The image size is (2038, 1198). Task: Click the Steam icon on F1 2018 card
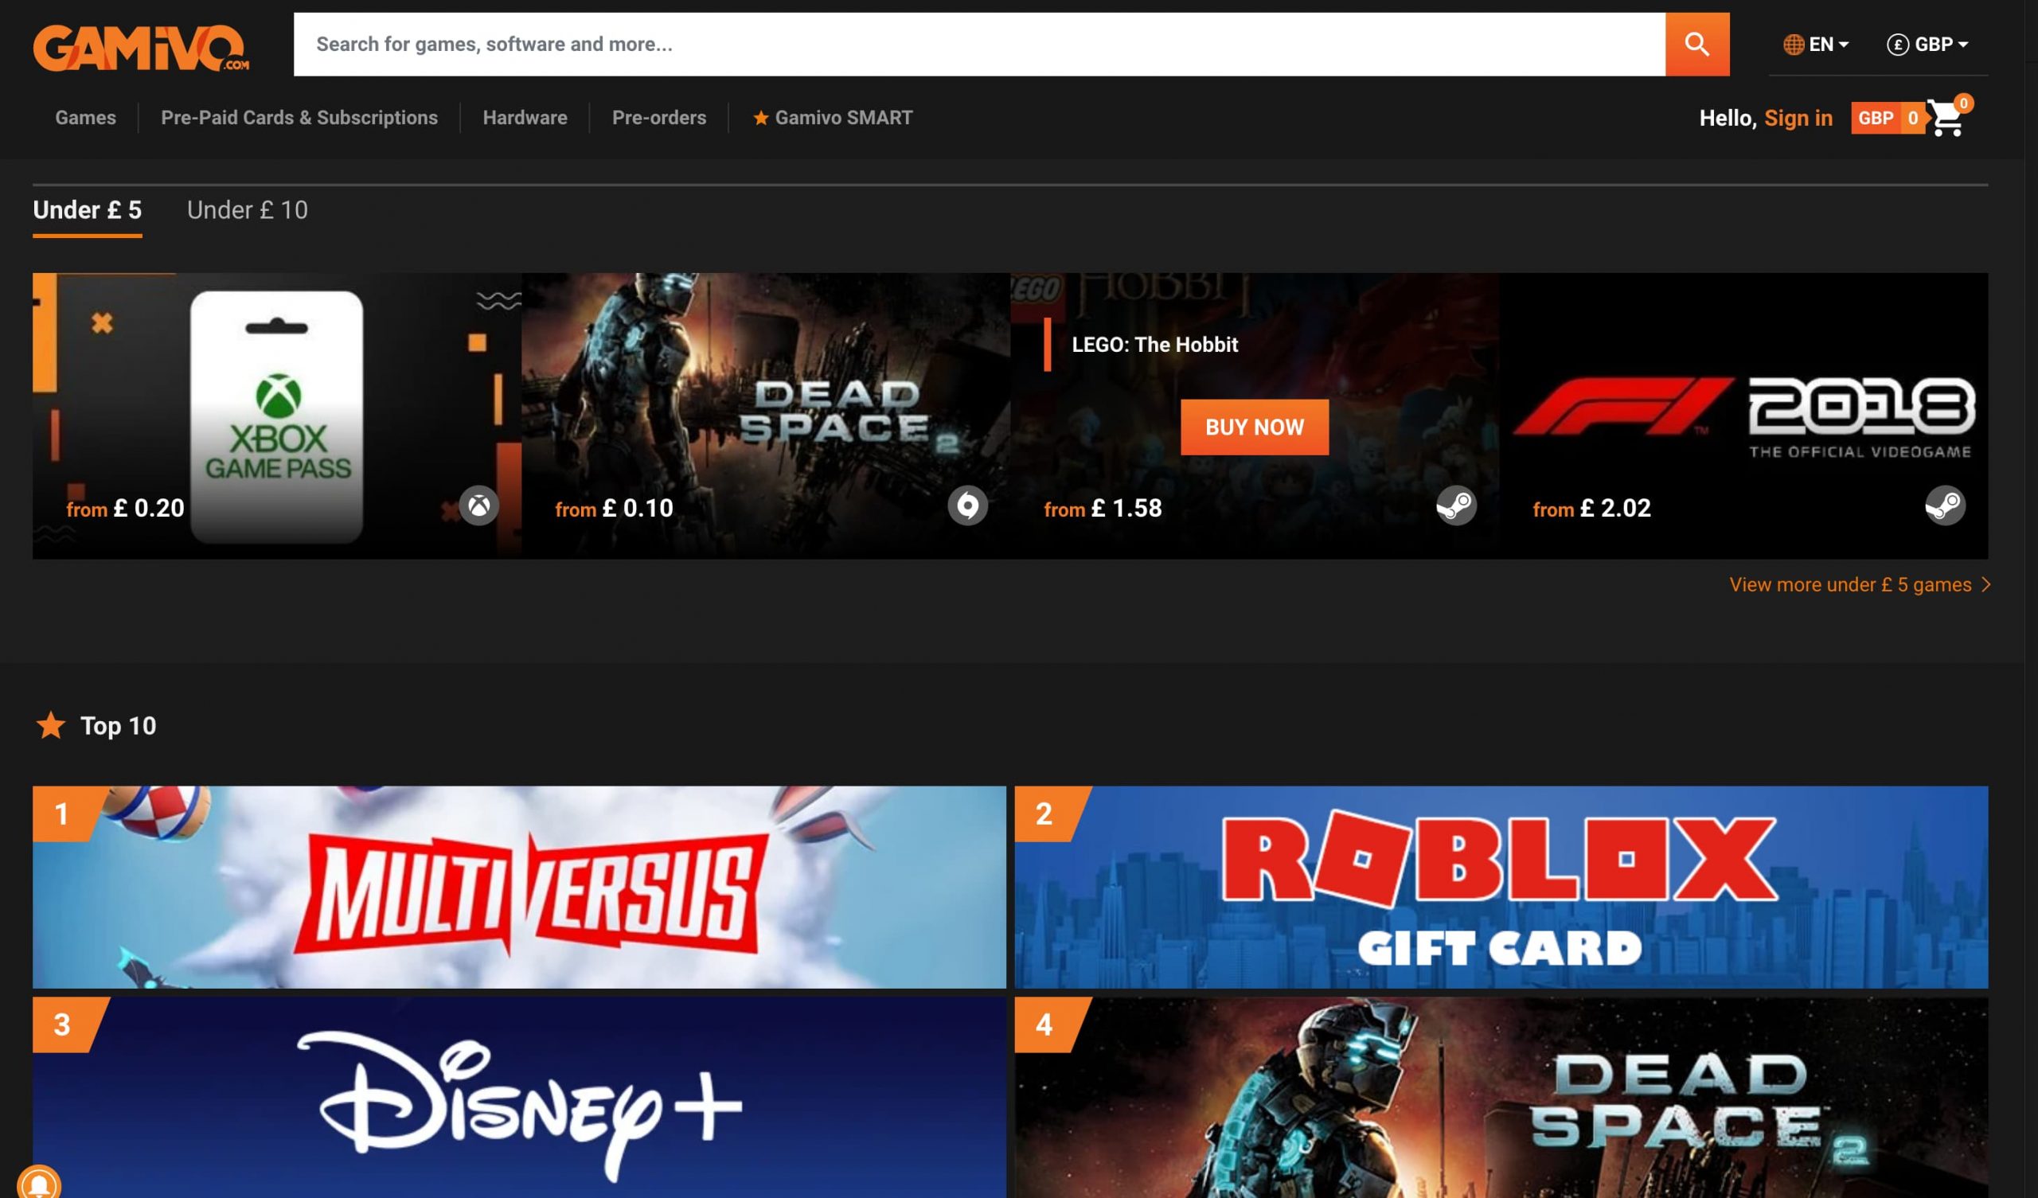coord(1944,505)
